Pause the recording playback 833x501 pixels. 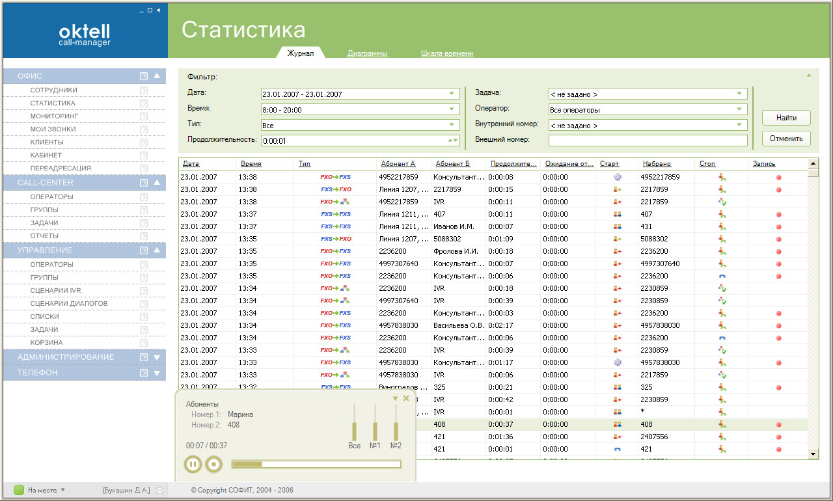click(x=193, y=464)
